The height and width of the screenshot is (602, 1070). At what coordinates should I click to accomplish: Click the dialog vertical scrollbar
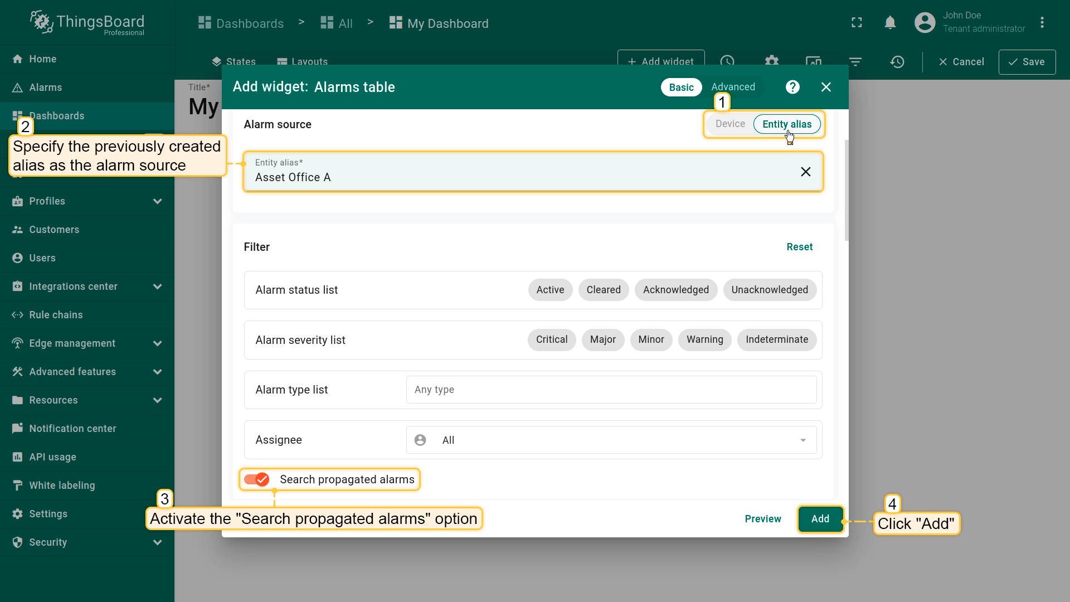tap(847, 190)
